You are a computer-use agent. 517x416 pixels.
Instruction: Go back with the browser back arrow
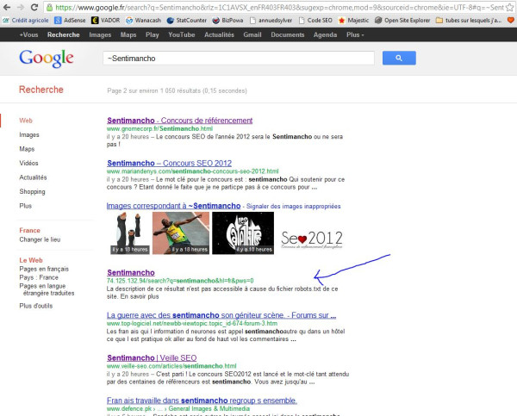[7, 7]
